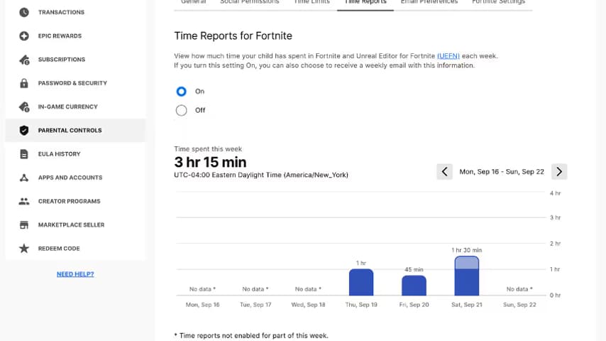Click the '1 hr' label above Thursday bar
The image size is (606, 341).
click(361, 263)
